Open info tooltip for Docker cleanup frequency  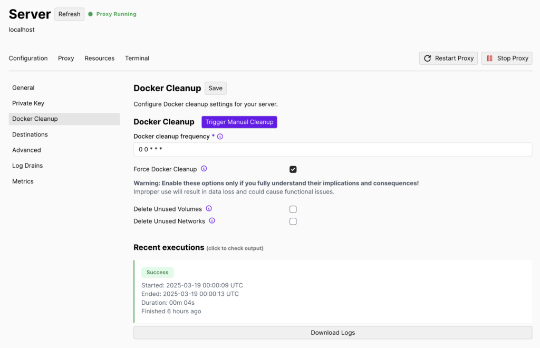tap(220, 136)
